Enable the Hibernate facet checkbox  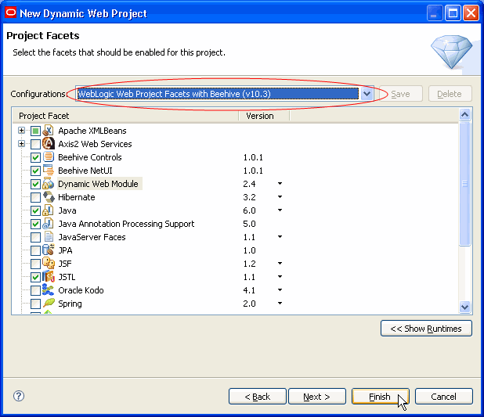[35, 197]
